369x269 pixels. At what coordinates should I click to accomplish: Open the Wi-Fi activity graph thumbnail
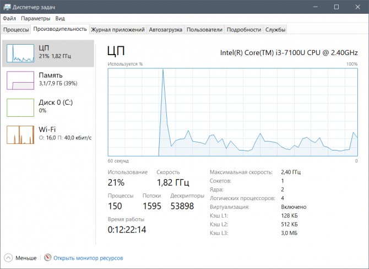coord(20,134)
